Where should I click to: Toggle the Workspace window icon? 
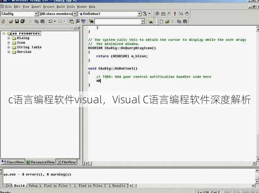[x=71, y=21]
